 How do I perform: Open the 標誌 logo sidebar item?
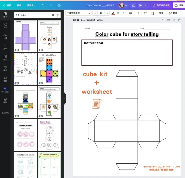(x=5, y=100)
